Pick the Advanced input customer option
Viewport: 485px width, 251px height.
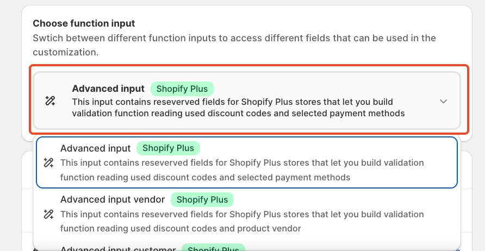[117, 249]
